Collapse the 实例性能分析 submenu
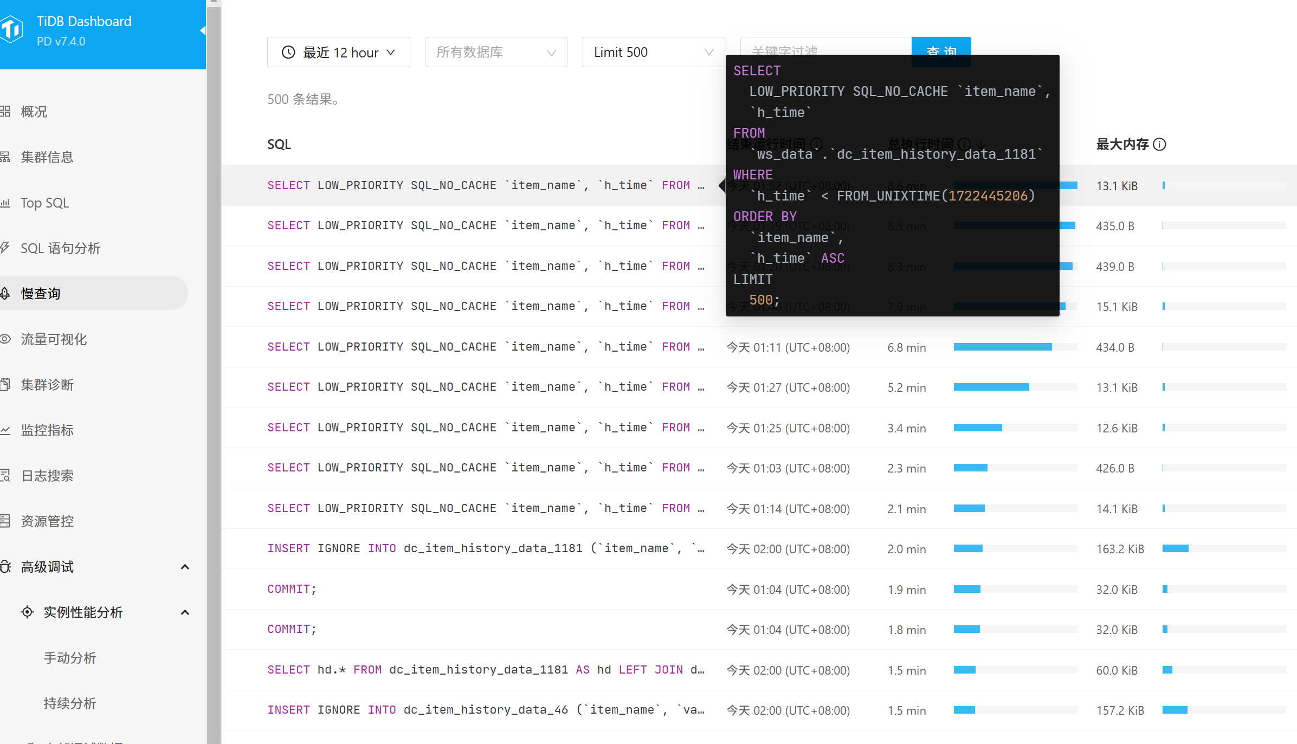The height and width of the screenshot is (744, 1297). 185,612
